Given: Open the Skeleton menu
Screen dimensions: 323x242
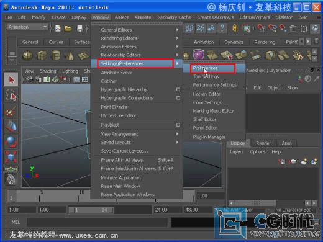Looking at the screenshot, I should (x=284, y=17).
